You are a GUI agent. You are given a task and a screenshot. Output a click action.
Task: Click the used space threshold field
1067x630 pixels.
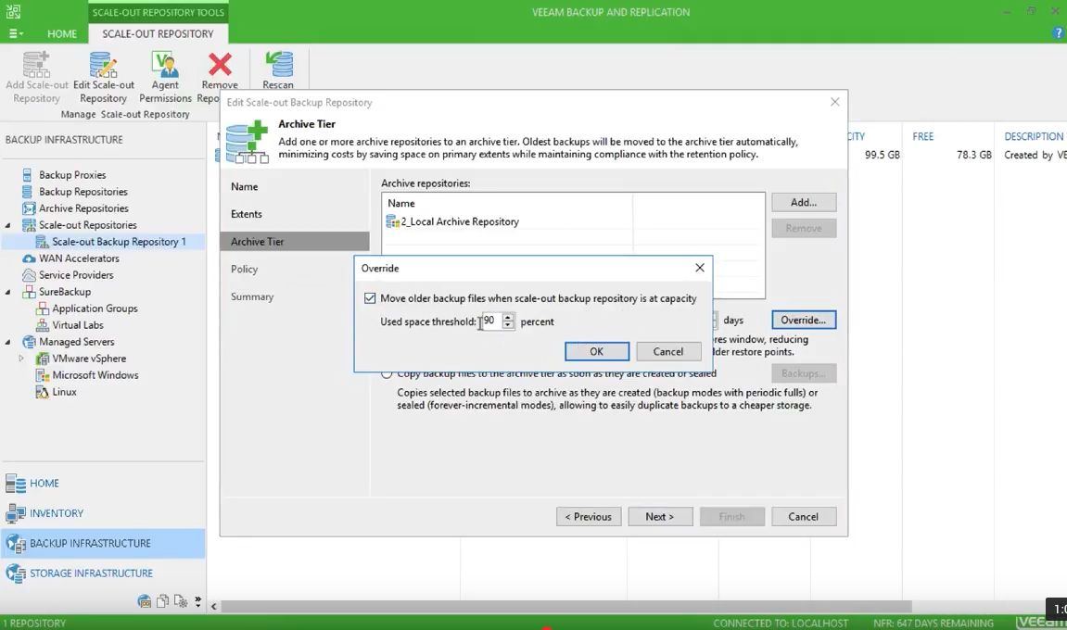[490, 321]
